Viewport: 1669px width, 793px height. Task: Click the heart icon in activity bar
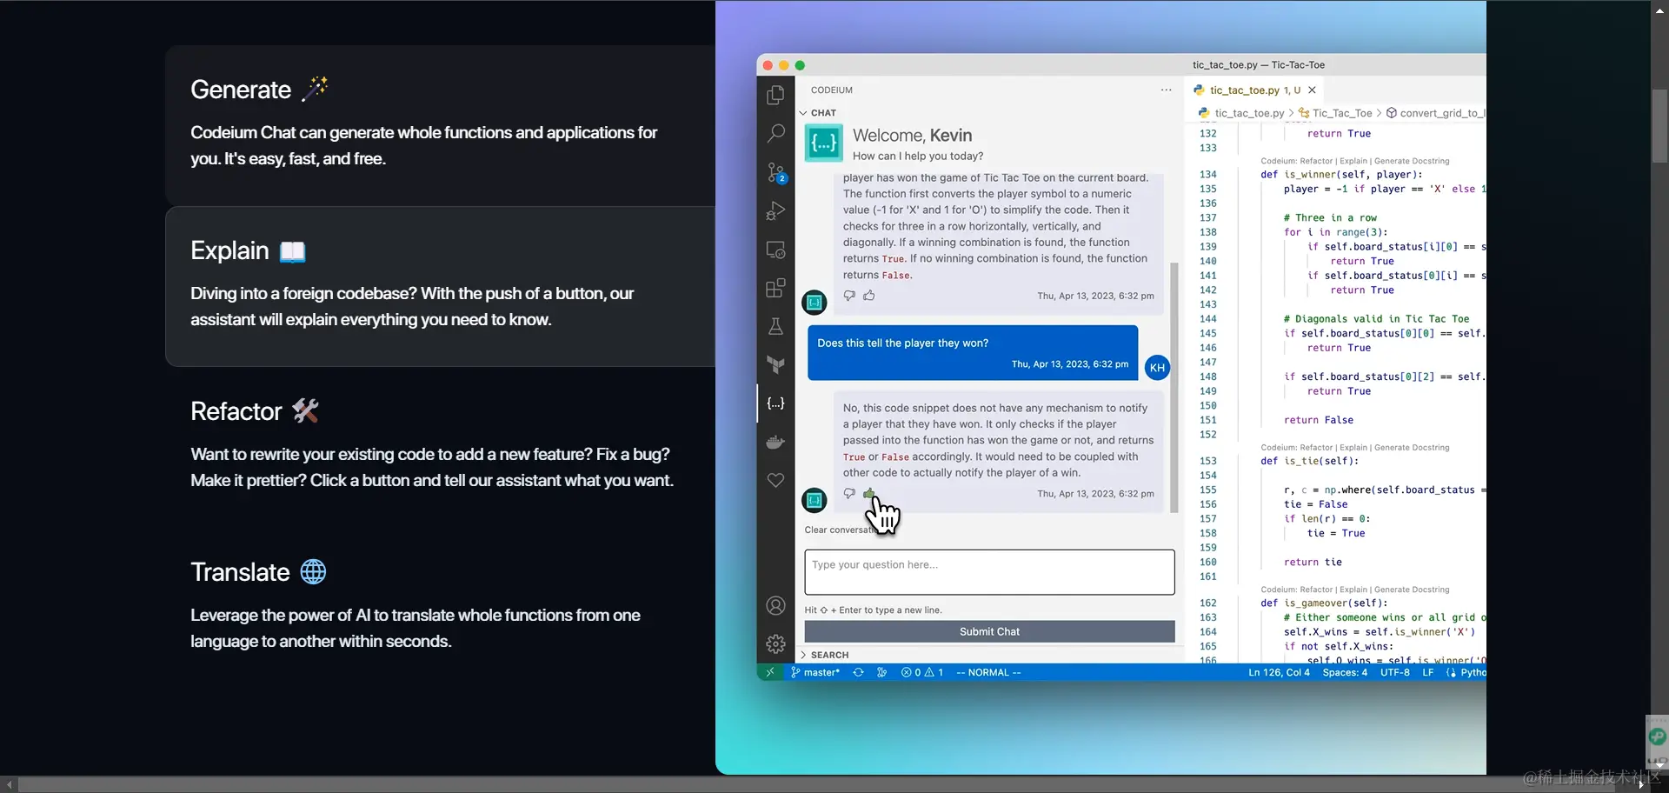pyautogui.click(x=775, y=480)
